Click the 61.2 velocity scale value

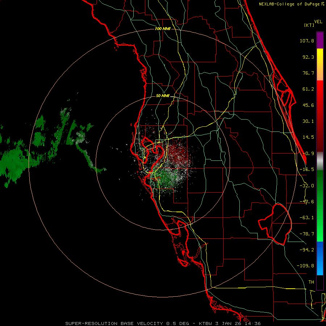[308, 89]
